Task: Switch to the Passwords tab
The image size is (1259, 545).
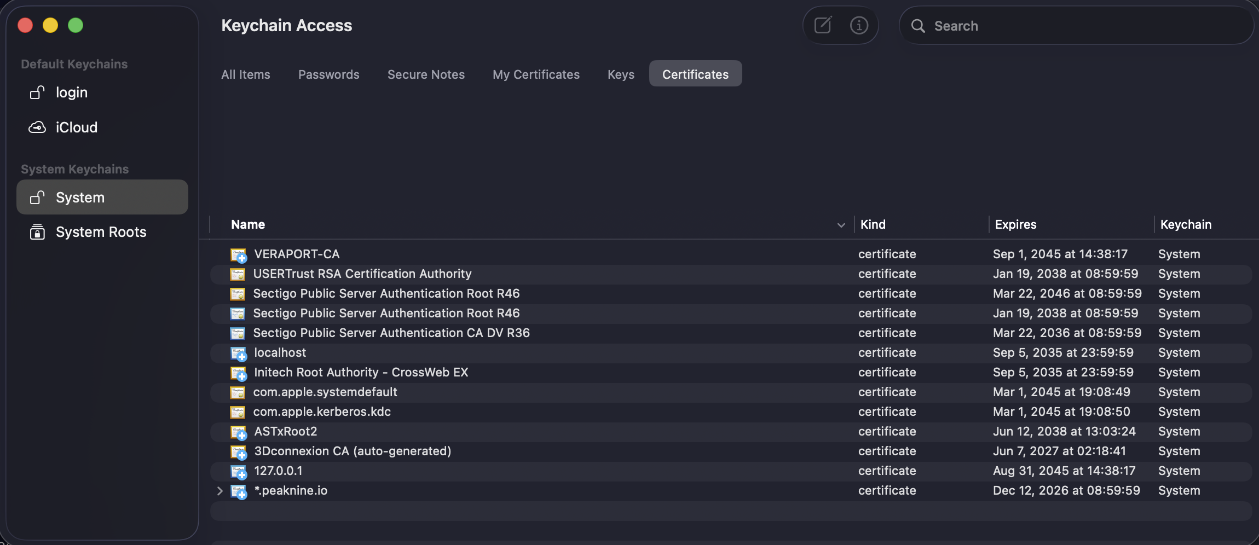Action: [x=329, y=74]
